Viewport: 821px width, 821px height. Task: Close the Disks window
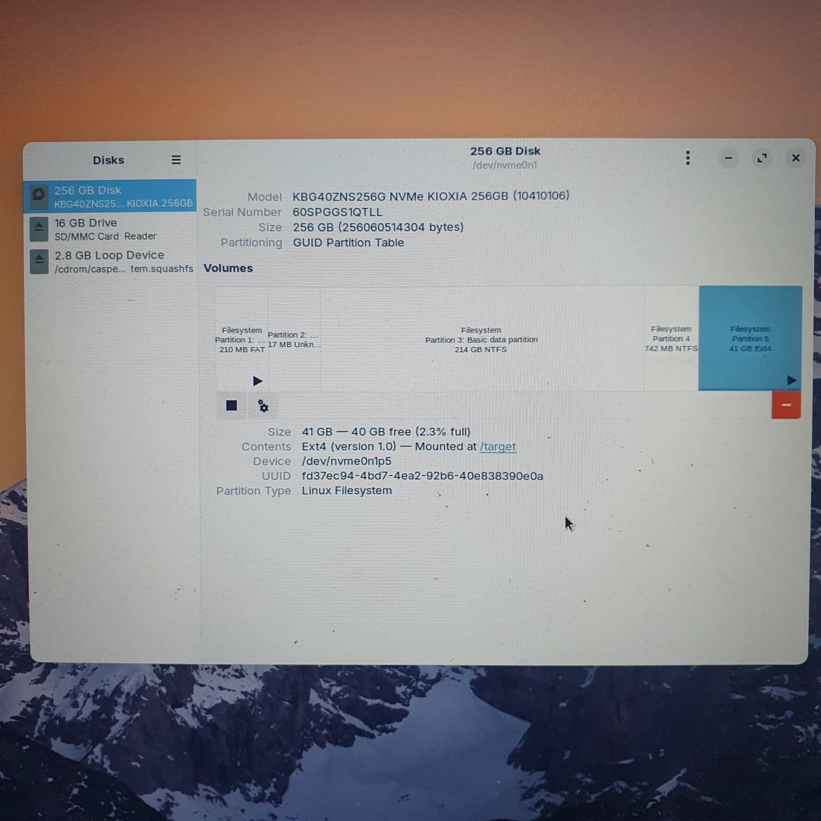[795, 158]
